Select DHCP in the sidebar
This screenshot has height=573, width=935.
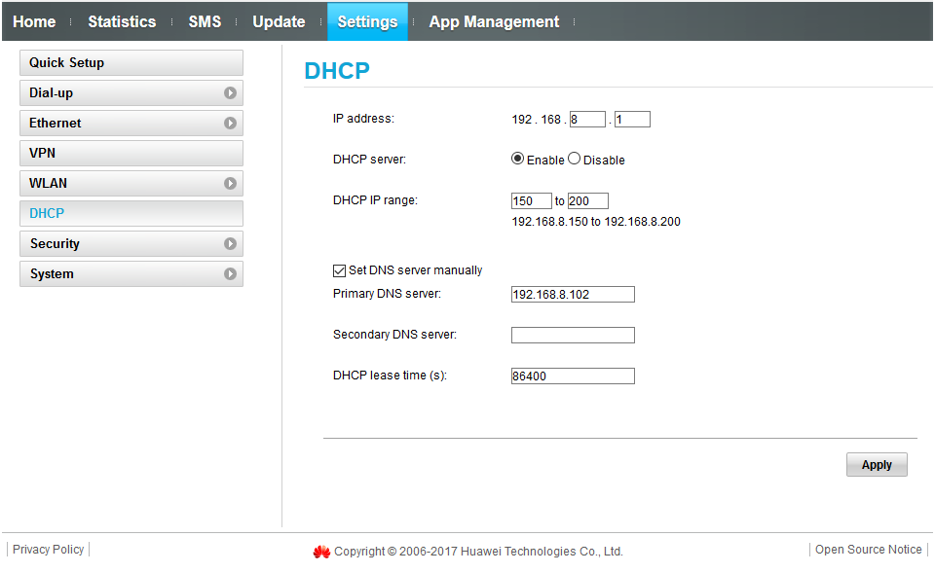(x=131, y=213)
